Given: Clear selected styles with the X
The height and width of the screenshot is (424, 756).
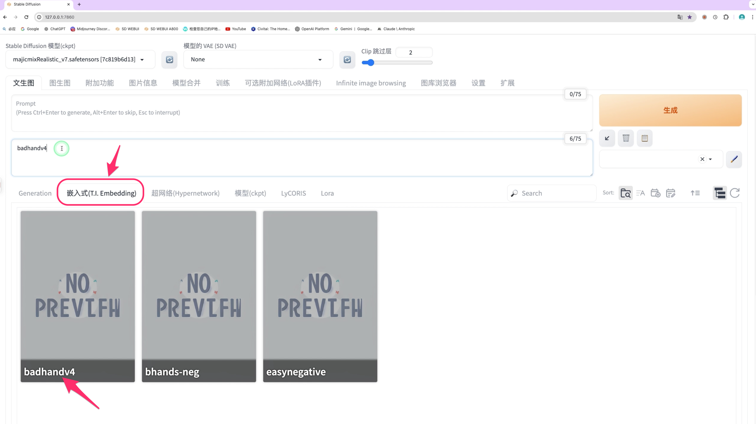Looking at the screenshot, I should tap(702, 159).
